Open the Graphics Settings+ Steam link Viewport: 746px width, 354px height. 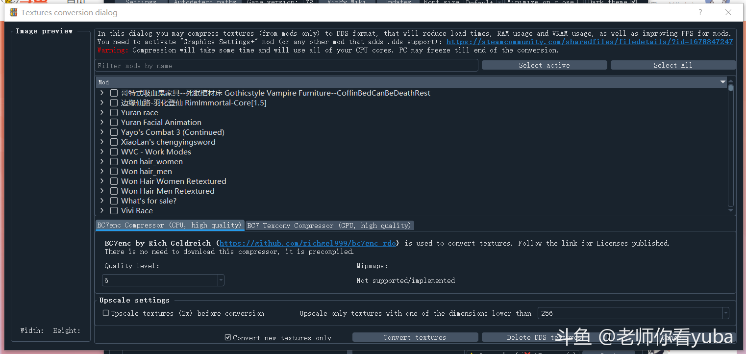[x=590, y=42]
